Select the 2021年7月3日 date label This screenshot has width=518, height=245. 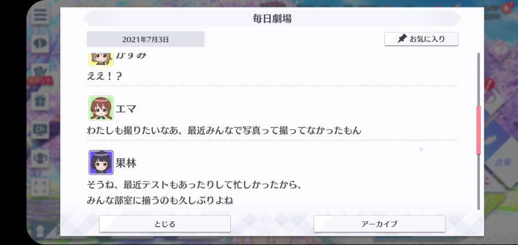pyautogui.click(x=146, y=39)
